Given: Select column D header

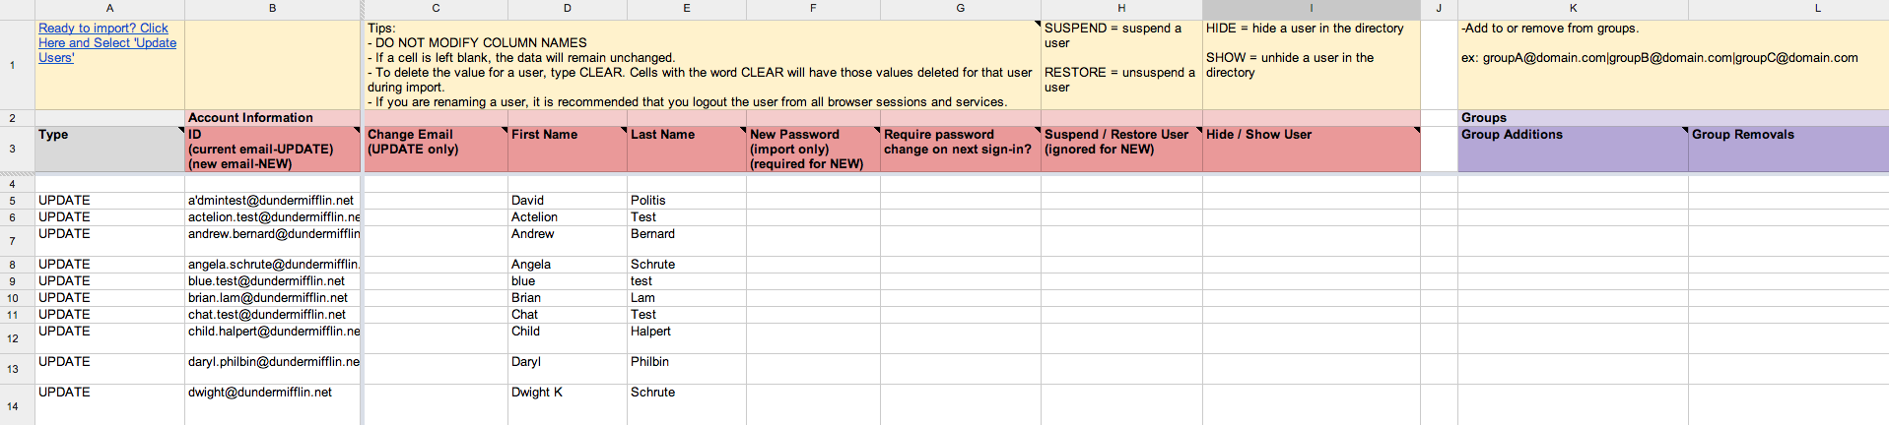Looking at the screenshot, I should [568, 8].
